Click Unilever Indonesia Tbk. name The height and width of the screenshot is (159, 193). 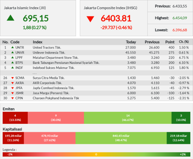[x=49, y=52]
